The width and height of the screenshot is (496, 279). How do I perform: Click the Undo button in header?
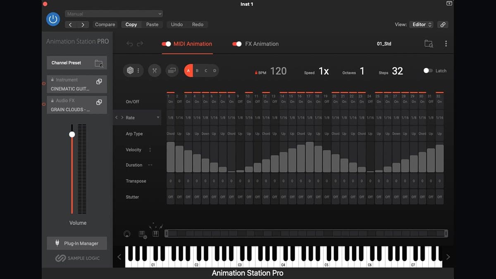[177, 25]
